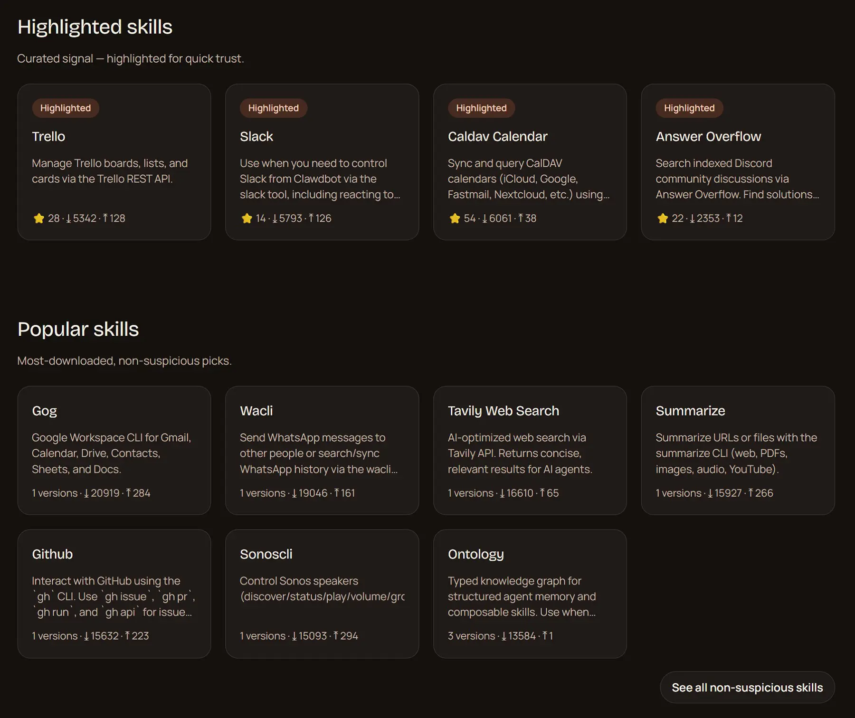
Task: Open the Answer Overflow skill title
Action: pyautogui.click(x=708, y=137)
